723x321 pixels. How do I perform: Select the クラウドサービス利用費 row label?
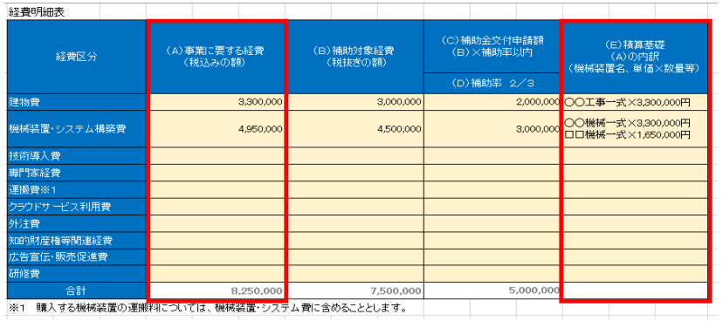pos(77,207)
